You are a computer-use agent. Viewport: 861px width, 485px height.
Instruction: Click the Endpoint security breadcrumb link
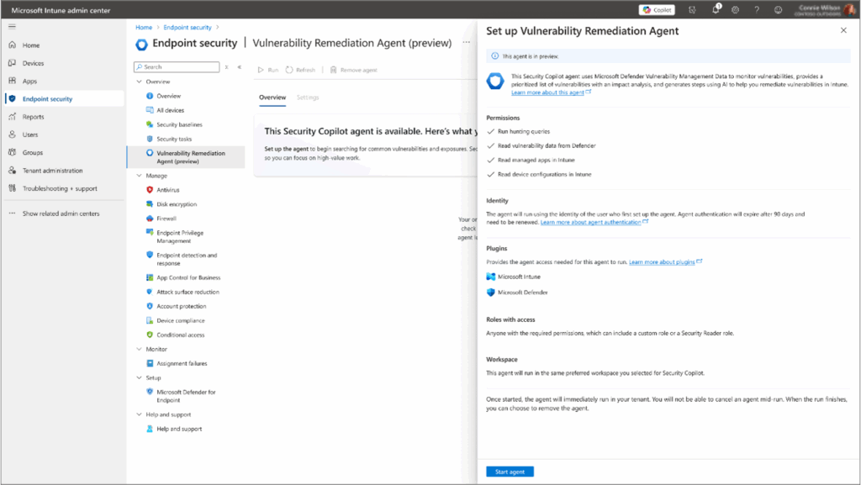188,28
